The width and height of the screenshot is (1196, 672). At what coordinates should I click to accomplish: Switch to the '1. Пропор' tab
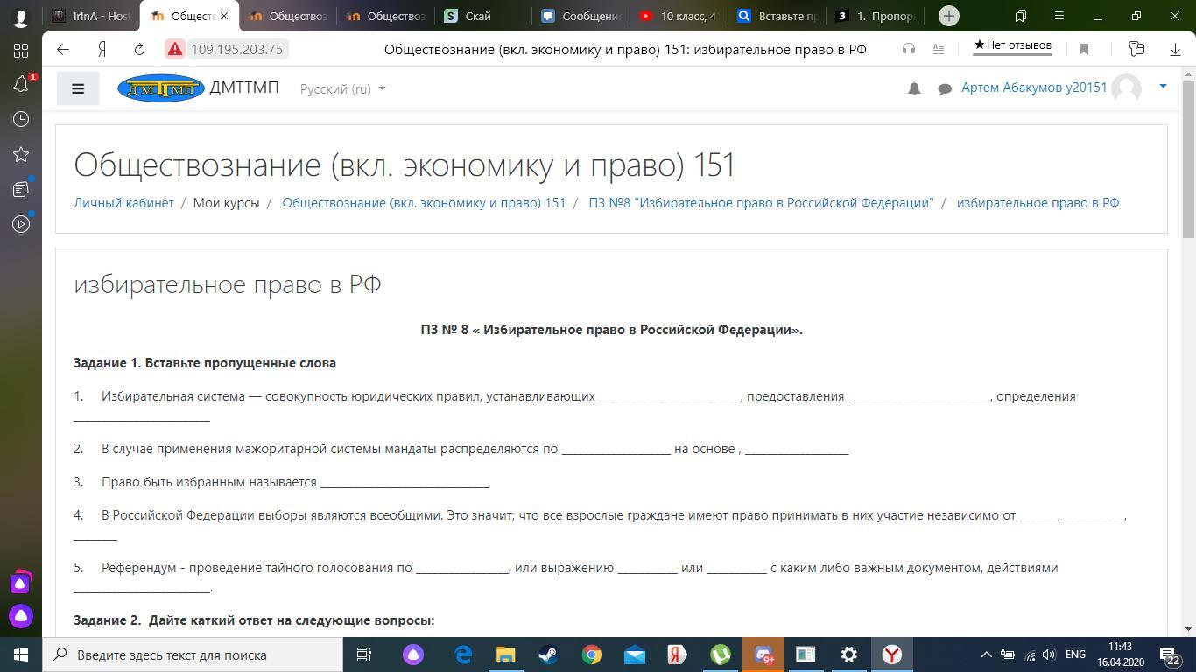[x=876, y=16]
